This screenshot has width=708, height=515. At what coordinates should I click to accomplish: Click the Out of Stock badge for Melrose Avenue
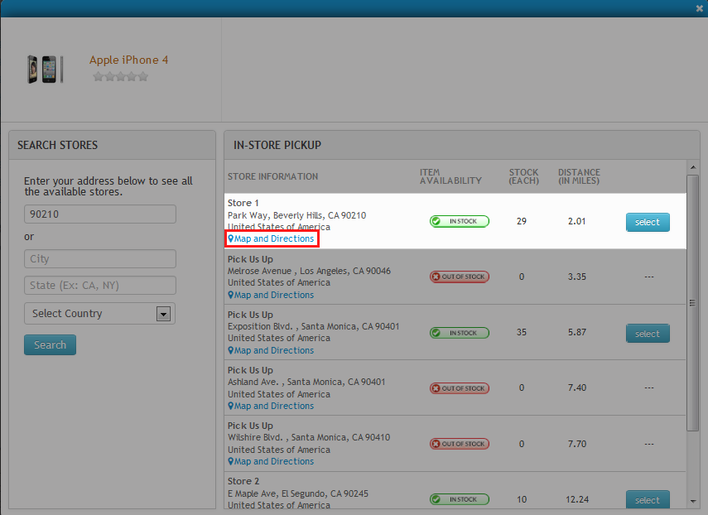(x=460, y=277)
